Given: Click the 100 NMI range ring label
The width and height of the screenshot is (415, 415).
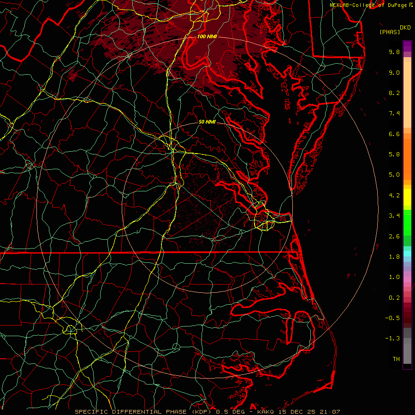Looking at the screenshot, I should [x=207, y=36].
